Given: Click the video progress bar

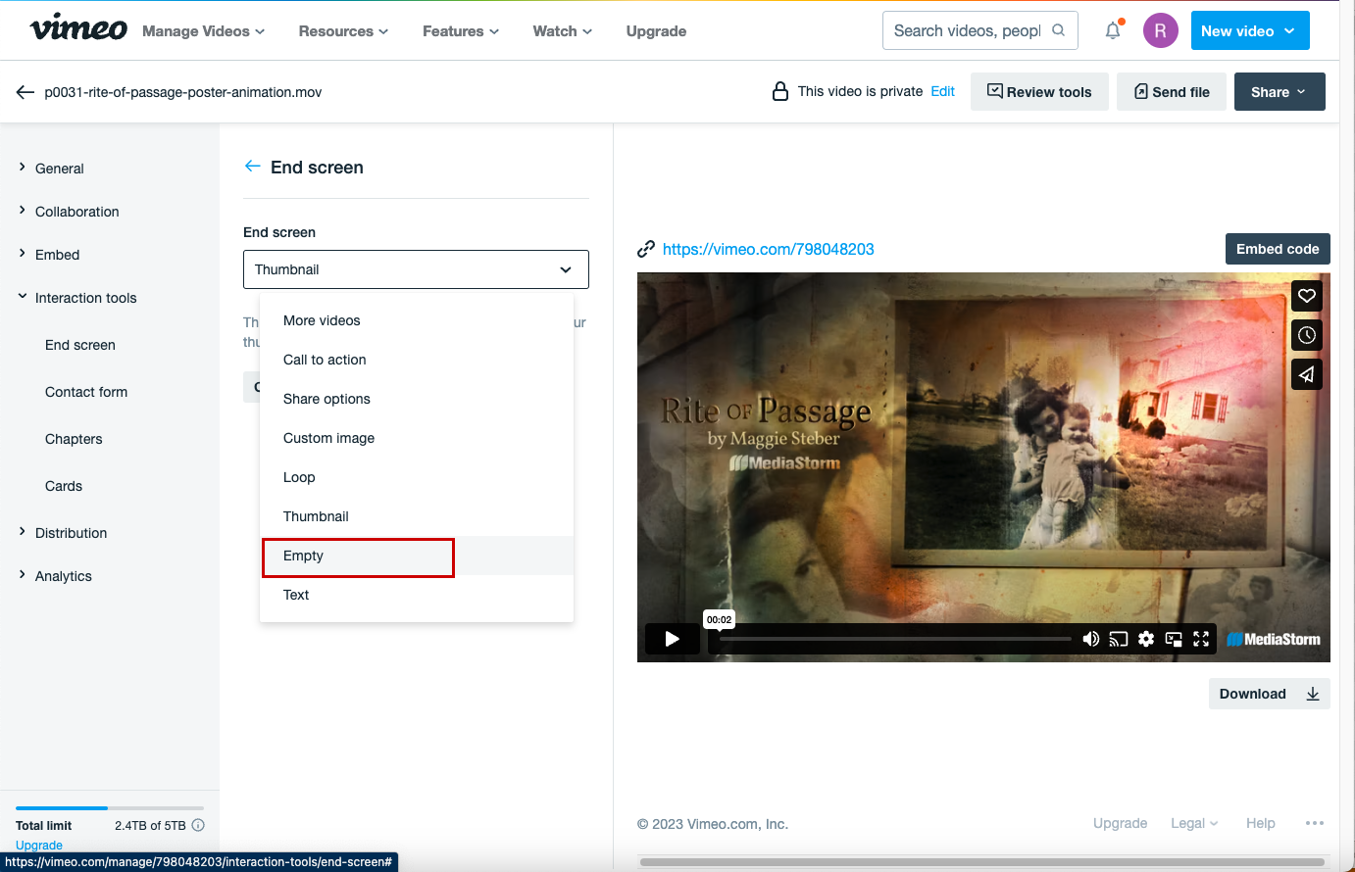Looking at the screenshot, I should pyautogui.click(x=892, y=639).
